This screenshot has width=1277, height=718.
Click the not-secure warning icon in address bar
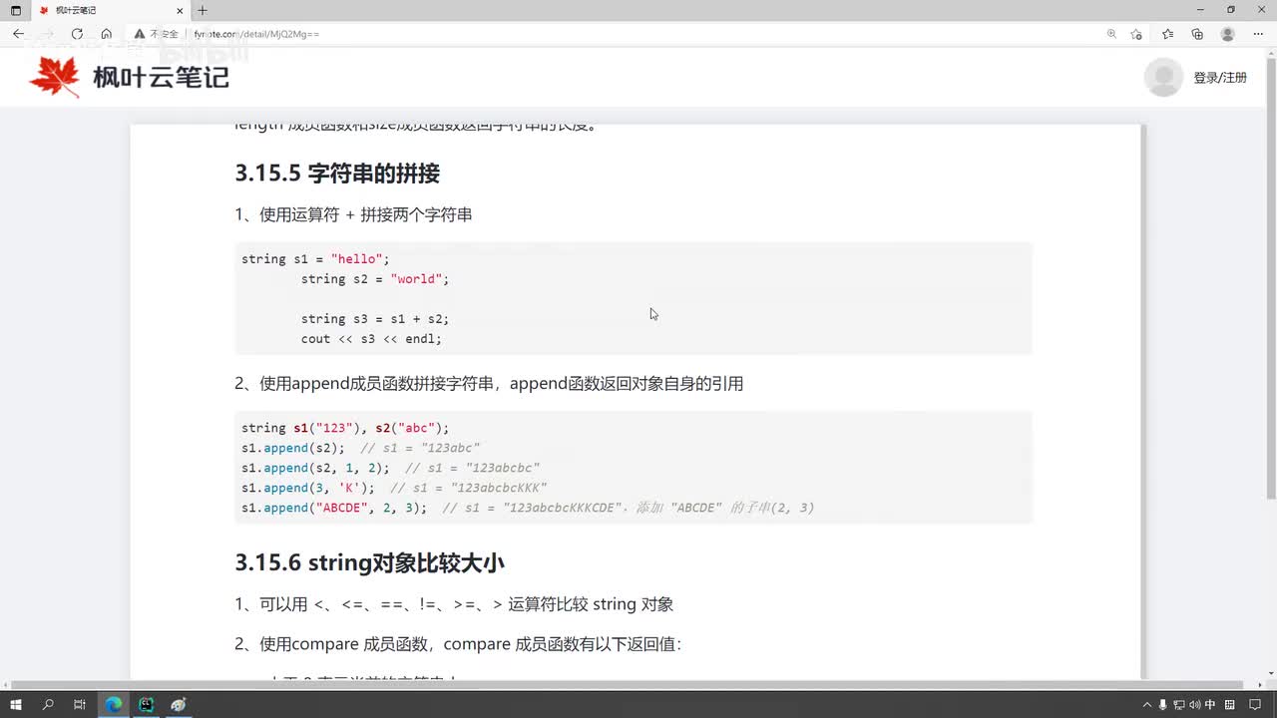pos(139,34)
